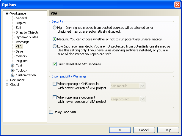Expand the Global tree node
The image size is (182, 136).
click(7, 85)
